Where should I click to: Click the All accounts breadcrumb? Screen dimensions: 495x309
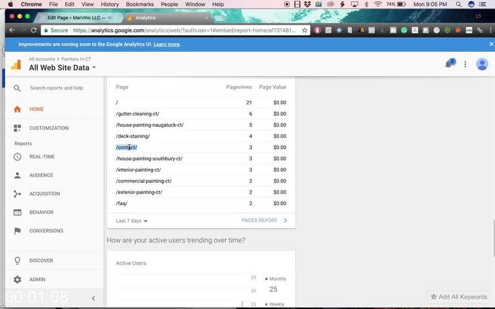42,59
